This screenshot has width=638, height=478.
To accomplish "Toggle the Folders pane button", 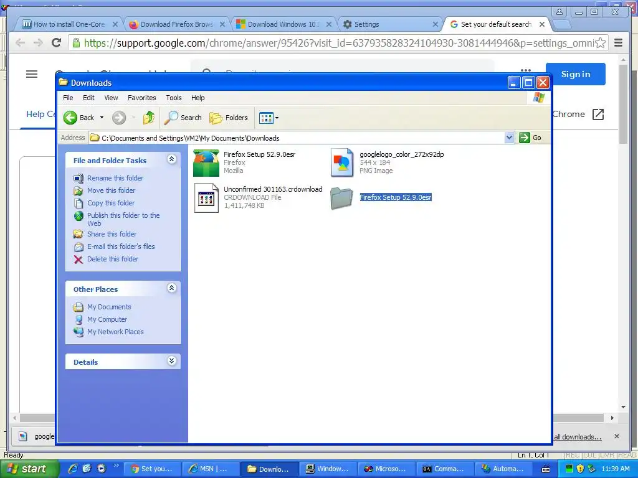I will 229,118.
